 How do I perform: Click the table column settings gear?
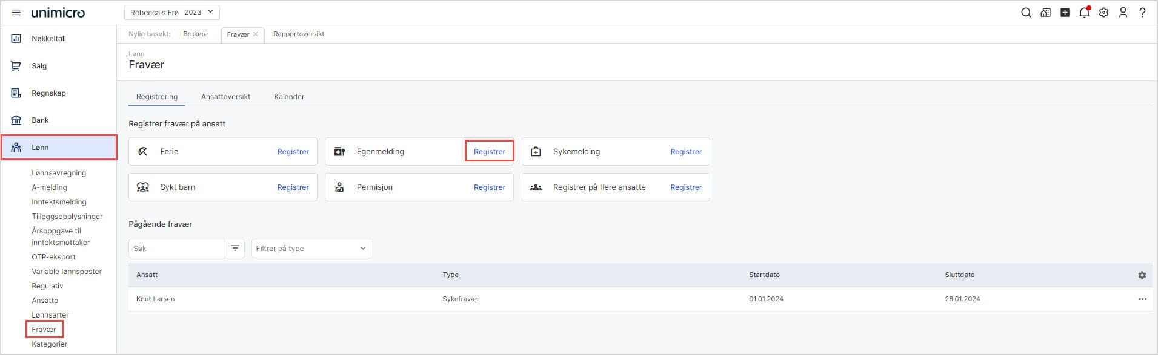(x=1142, y=275)
